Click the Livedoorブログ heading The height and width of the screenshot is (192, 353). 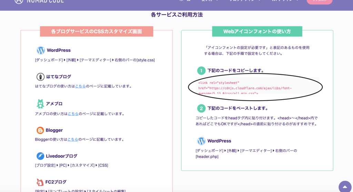[x=61, y=156]
